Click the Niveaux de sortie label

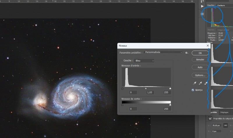coord(131,99)
